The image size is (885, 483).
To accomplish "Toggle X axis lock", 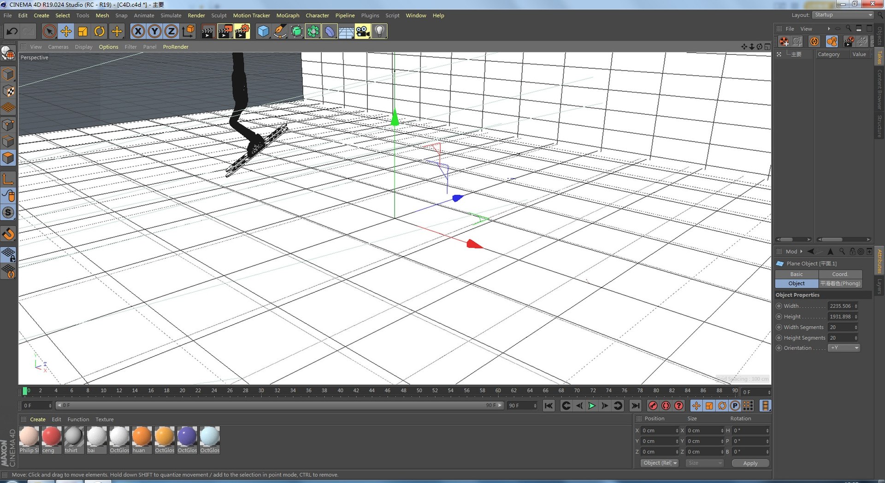I will pyautogui.click(x=138, y=31).
